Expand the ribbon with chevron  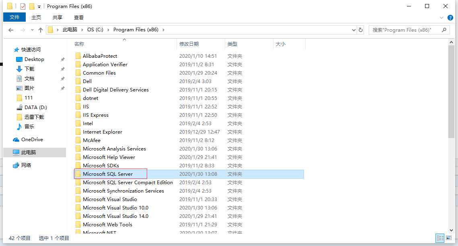(442, 18)
